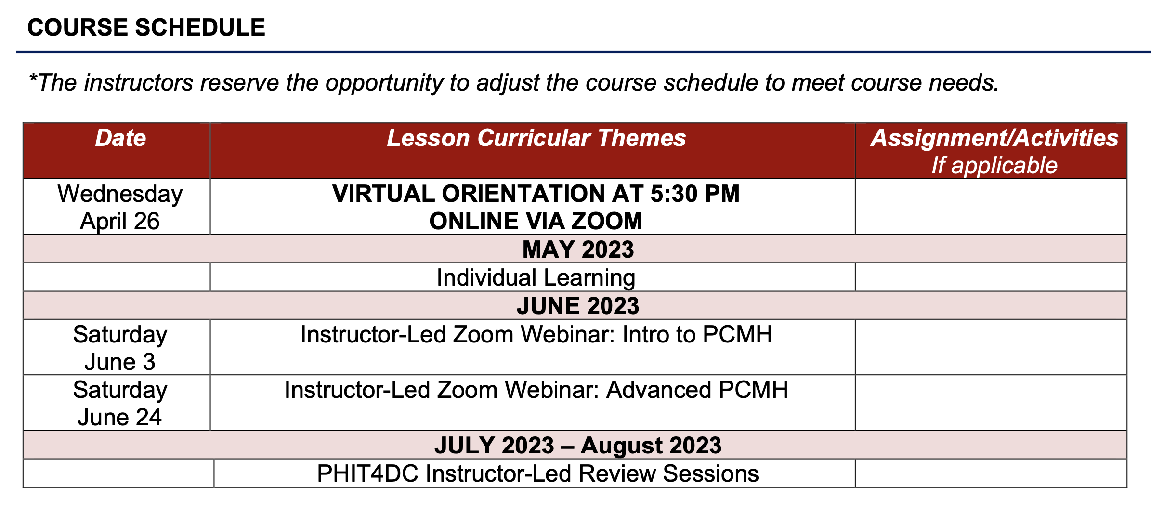
Task: Click the Virtual Orientation at 5:30 PM text
Action: coord(536,194)
